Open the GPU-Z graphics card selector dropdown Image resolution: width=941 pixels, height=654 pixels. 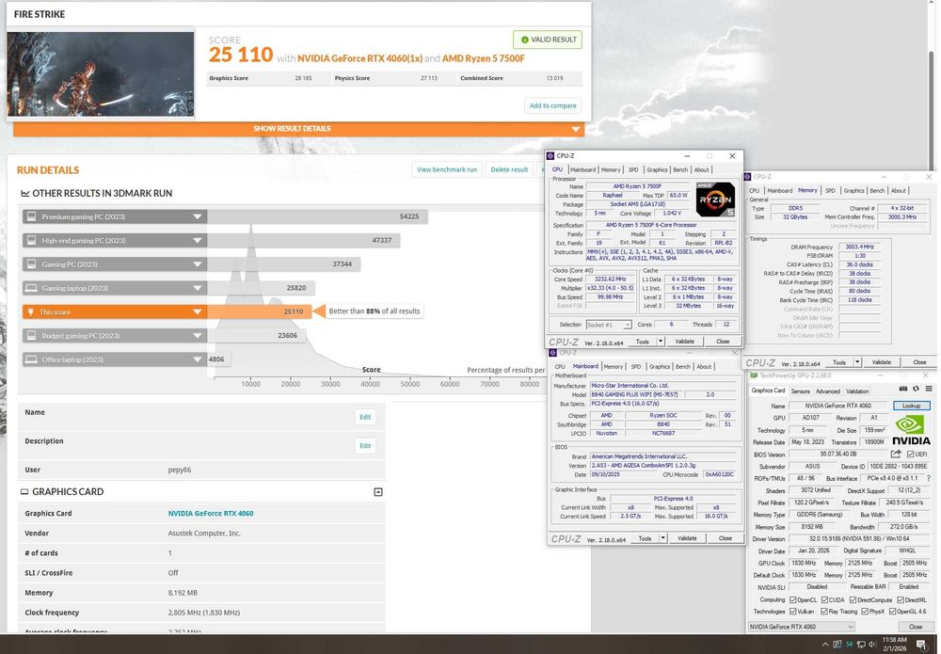(802, 627)
